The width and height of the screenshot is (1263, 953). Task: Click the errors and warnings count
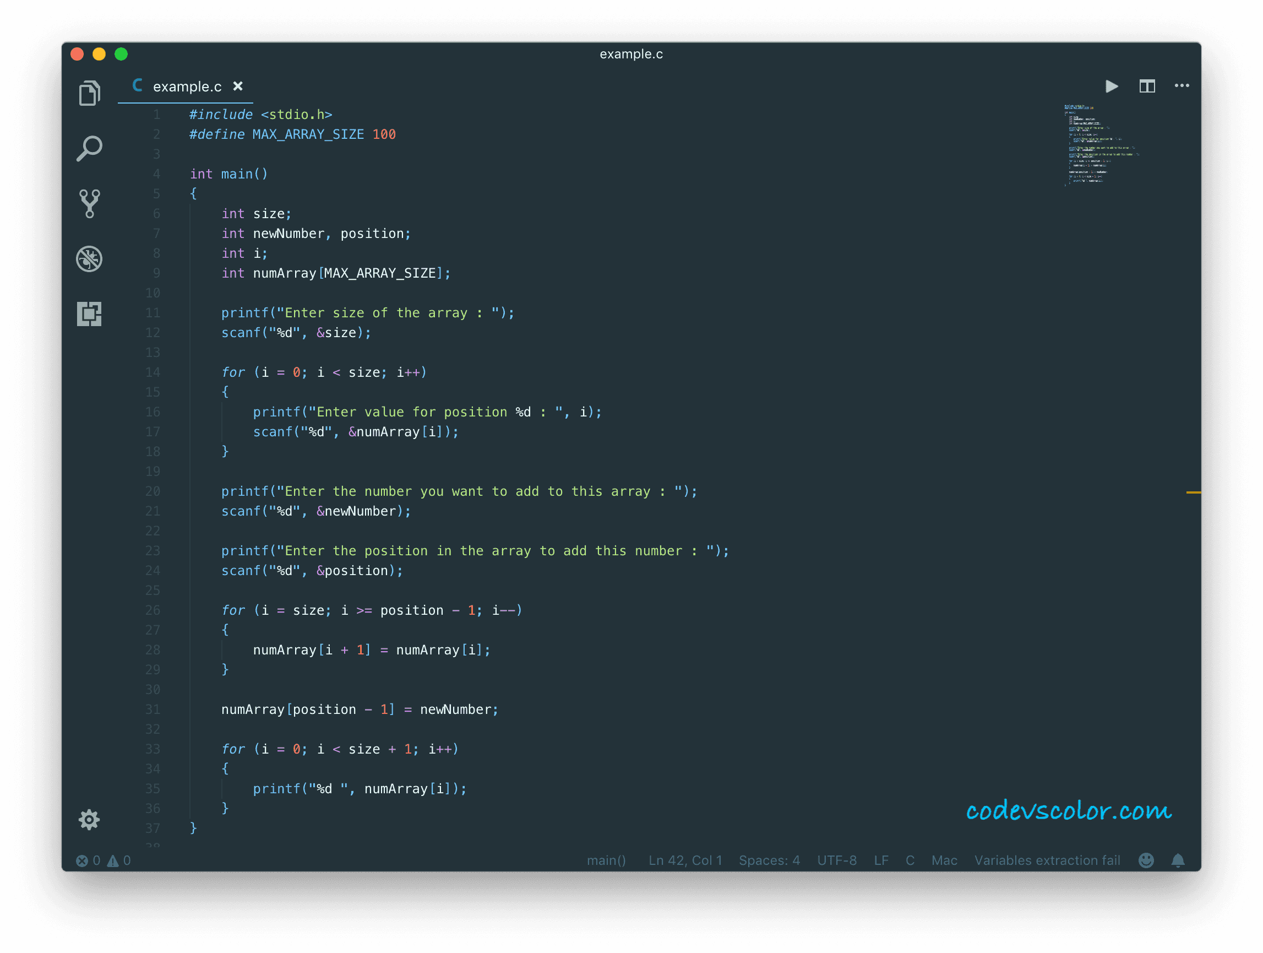104,860
